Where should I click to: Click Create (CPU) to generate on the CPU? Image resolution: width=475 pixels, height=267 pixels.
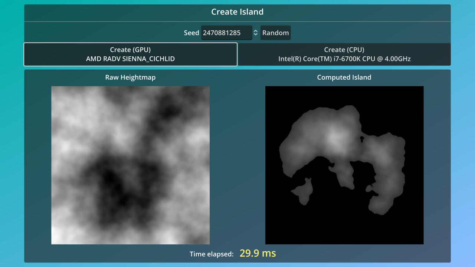pyautogui.click(x=344, y=54)
